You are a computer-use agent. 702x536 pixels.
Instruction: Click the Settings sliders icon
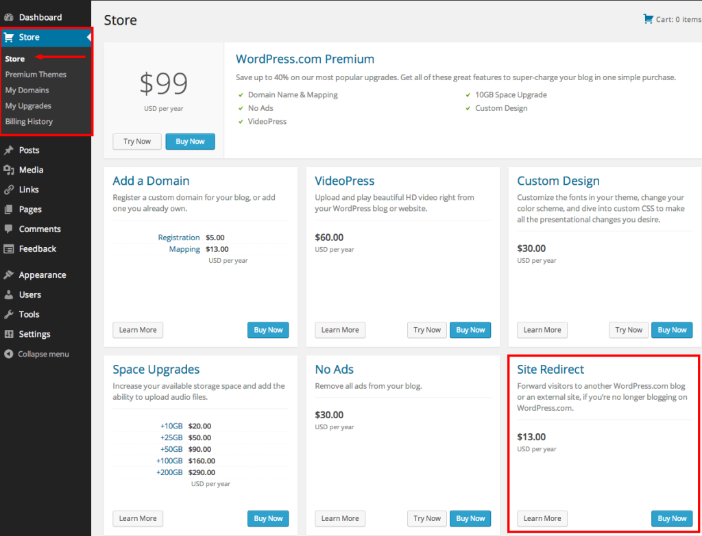[8, 334]
